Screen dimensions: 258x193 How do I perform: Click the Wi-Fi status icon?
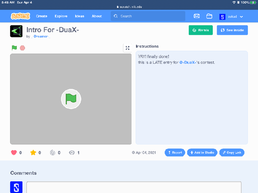tap(234, 2)
